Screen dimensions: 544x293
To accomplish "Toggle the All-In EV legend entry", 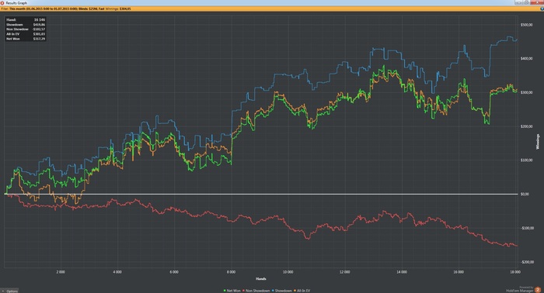I will [x=302, y=291].
